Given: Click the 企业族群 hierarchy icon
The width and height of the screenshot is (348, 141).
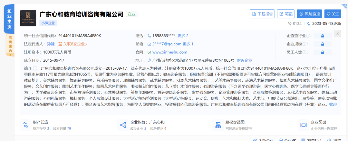Looking at the screenshot, I should click(123, 125).
